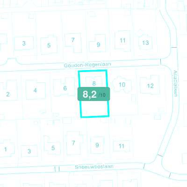The image size is (187, 187).
Task: Select house number 10 building outline
Action: (x=122, y=85)
